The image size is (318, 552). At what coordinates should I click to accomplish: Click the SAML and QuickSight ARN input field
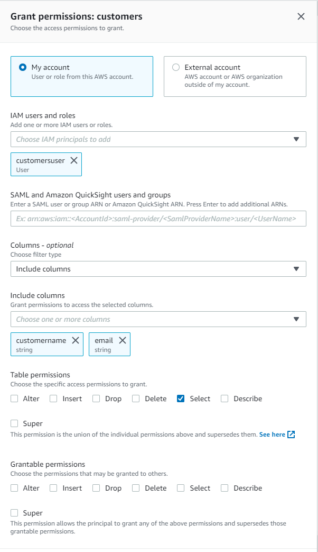pos(158,219)
